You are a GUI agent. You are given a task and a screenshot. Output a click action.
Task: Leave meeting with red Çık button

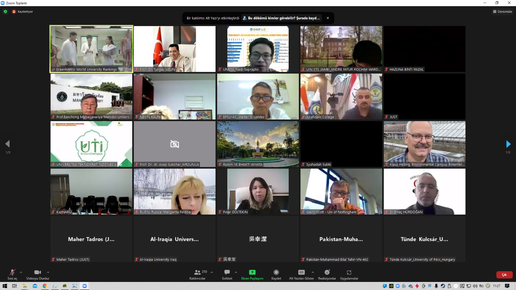(504, 275)
